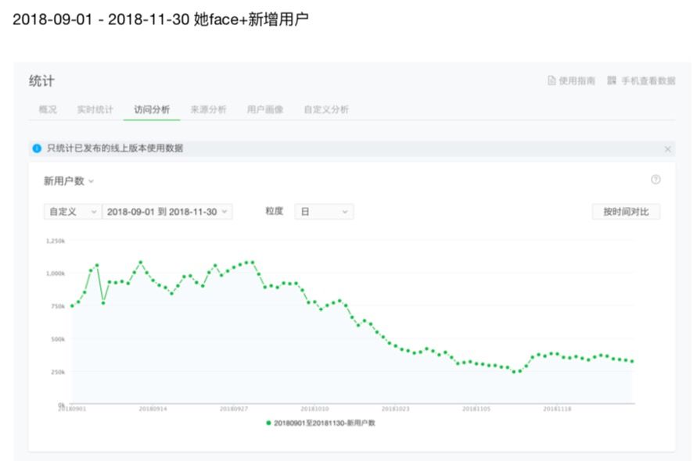
Task: Click the 手机查看数据 QR code icon
Action: [x=612, y=81]
